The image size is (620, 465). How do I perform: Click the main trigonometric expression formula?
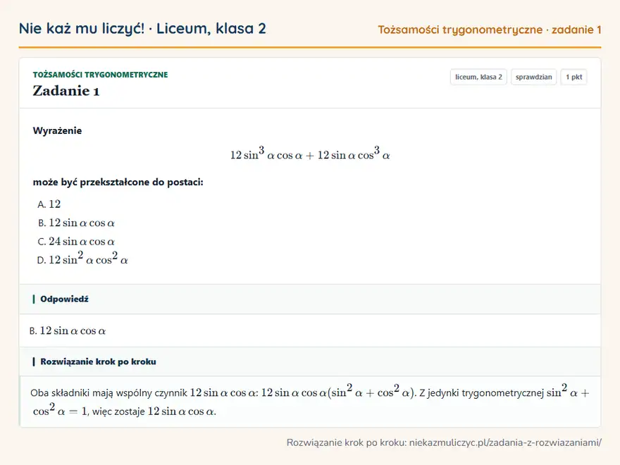[310, 154]
